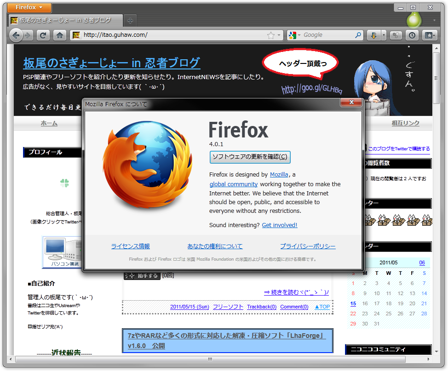Go to next month 06 in calendar
448x371 pixels.
click(x=422, y=263)
